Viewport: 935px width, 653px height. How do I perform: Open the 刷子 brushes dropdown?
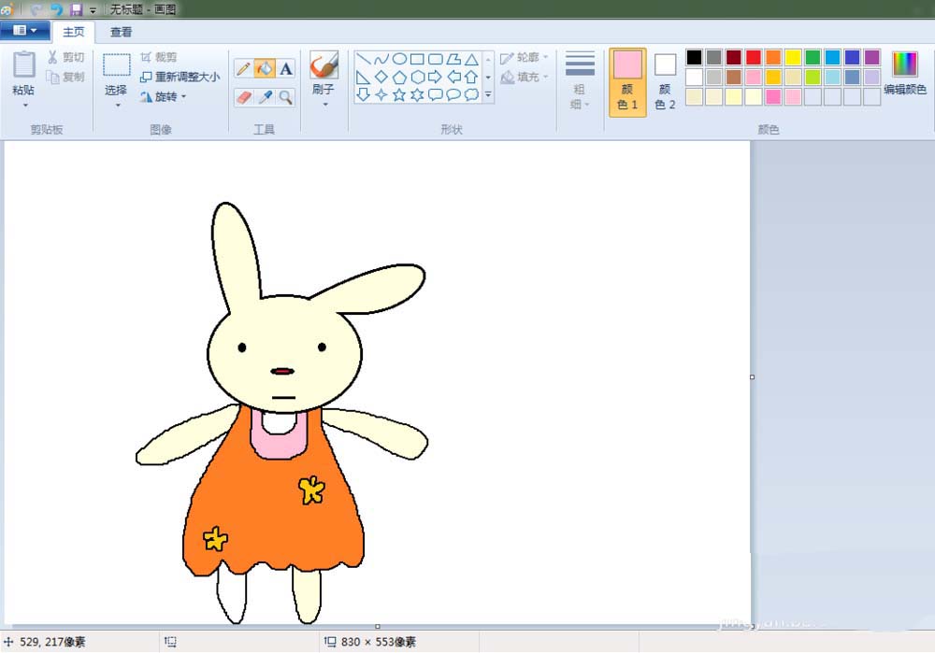[324, 104]
